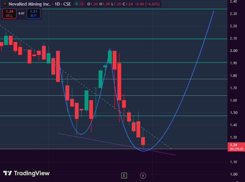The height and width of the screenshot is (182, 245).
Task: Click the high value H1.38
Action: pos(104,4)
